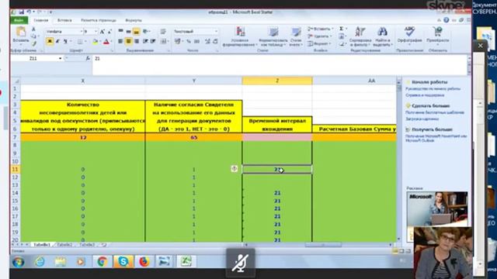Toggle Italic formatting button
This screenshot has height=279, width=497.
click(57, 41)
